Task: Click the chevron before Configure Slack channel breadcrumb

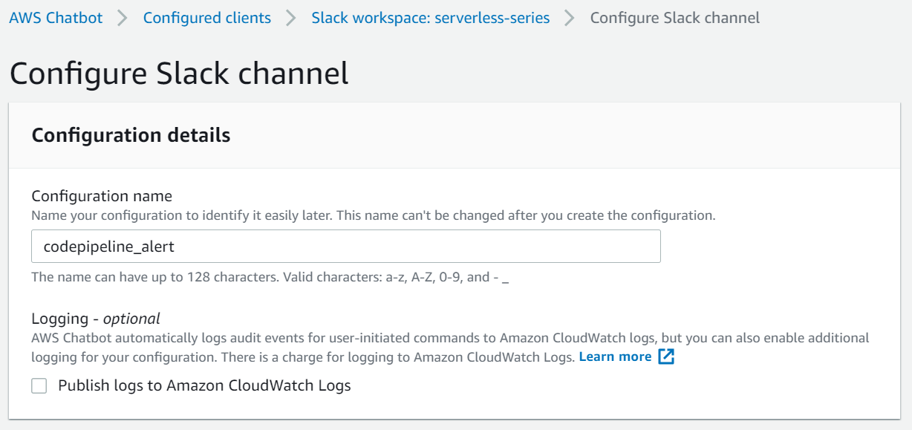Action: [x=570, y=18]
